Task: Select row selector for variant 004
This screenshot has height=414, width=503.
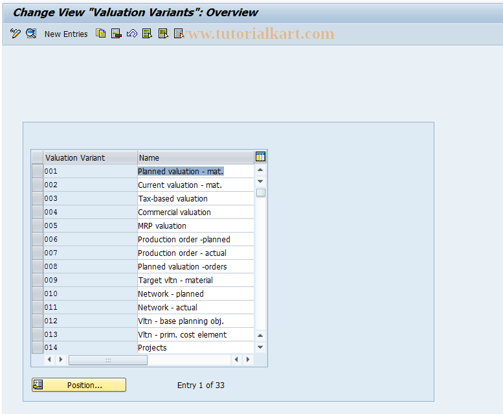Action: click(38, 212)
